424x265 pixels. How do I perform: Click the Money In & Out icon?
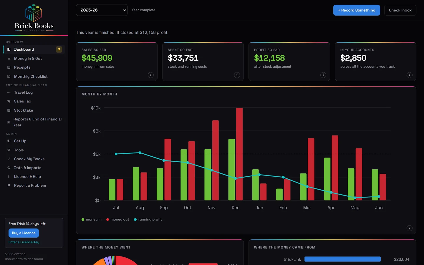9,59
